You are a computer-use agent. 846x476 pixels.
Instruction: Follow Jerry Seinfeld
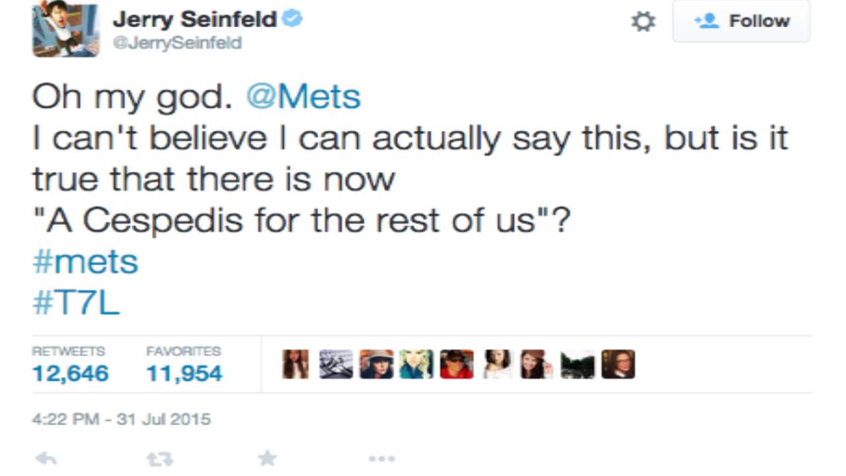pos(741,21)
